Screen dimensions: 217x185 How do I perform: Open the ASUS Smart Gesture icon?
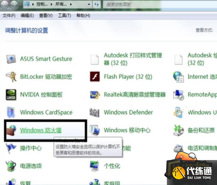11,59
